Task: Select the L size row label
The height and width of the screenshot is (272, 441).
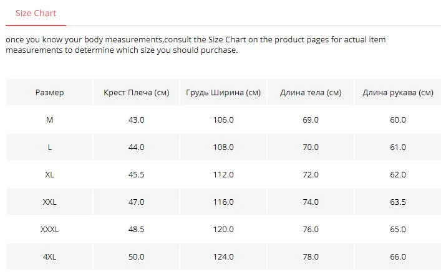Action: pos(49,147)
